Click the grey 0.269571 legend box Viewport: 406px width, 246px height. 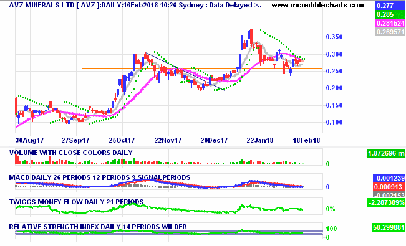[x=390, y=32]
